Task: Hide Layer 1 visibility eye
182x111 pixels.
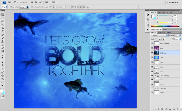Action: [x=152, y=57]
